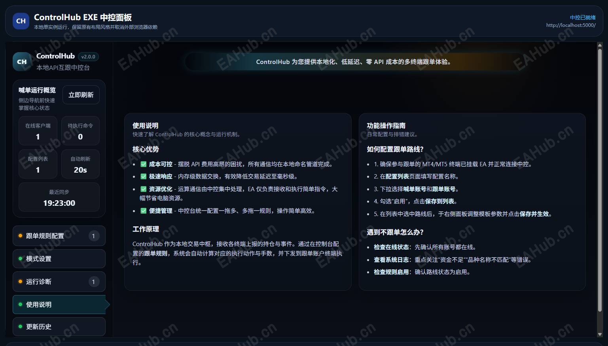608x346 pixels.
Task: Open the 运行诊断 menu item
Action: [x=59, y=282]
